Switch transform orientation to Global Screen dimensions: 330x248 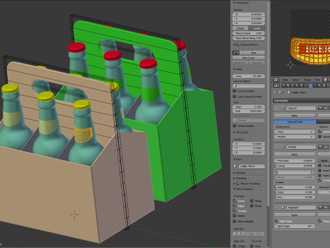coord(241,28)
